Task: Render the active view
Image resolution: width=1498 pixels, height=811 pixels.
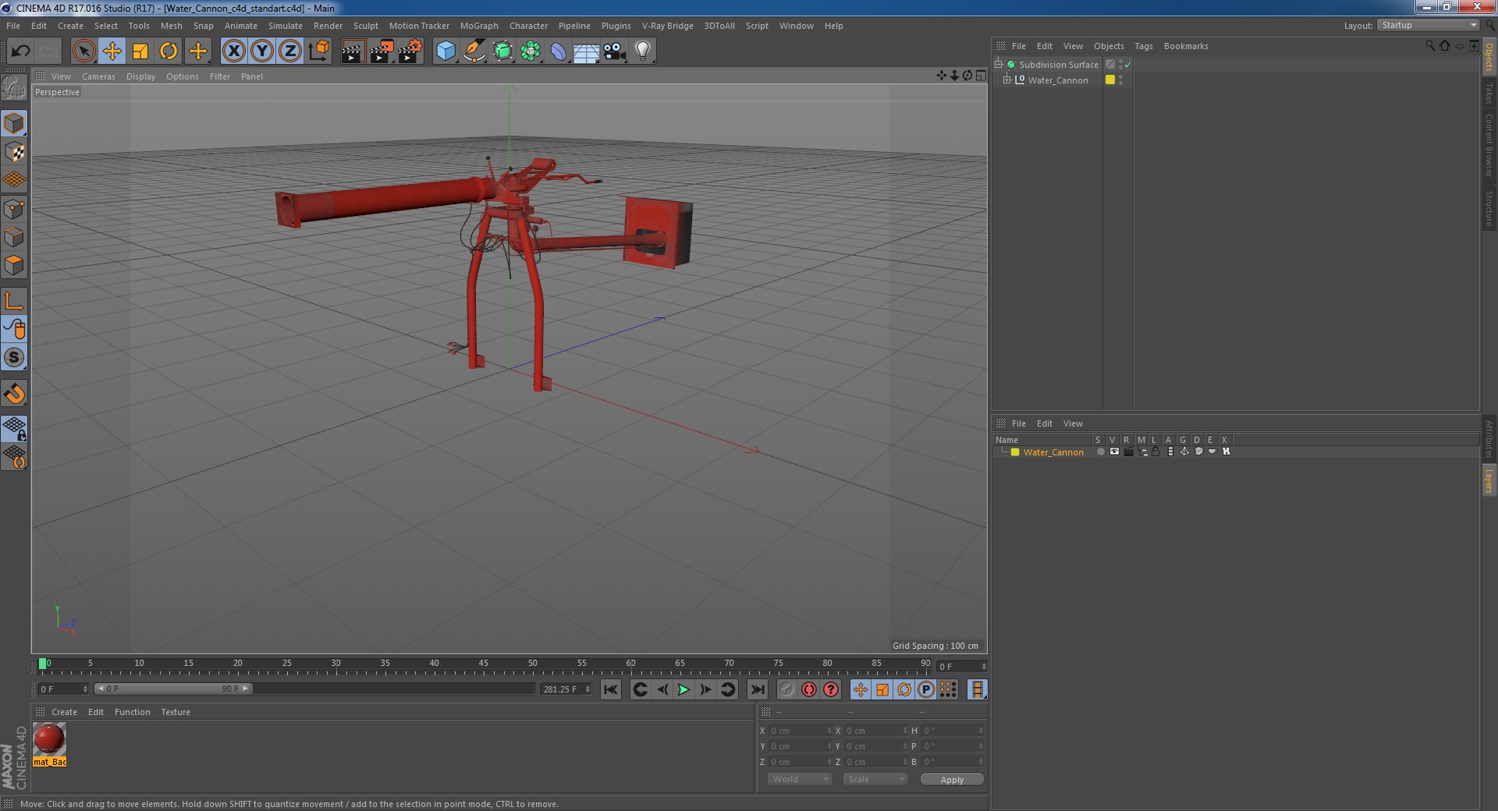Action: pos(353,51)
